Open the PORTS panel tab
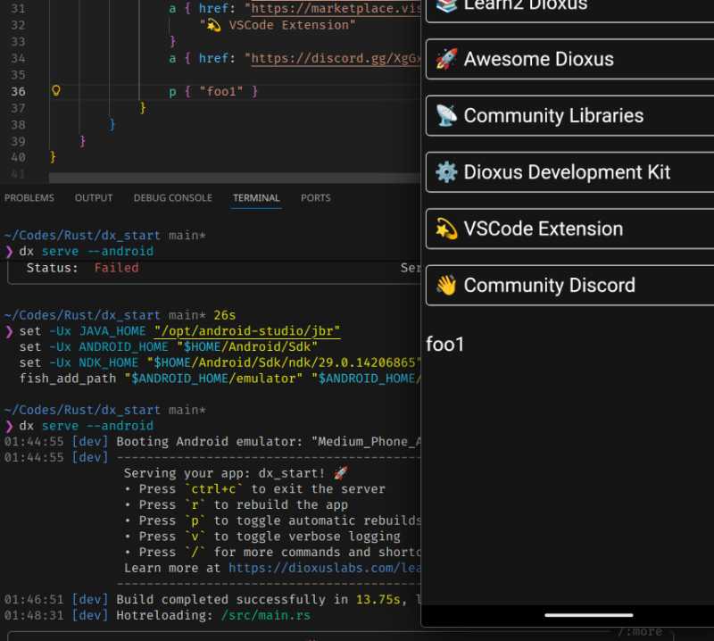Screen dimensions: 714x641 [315, 198]
